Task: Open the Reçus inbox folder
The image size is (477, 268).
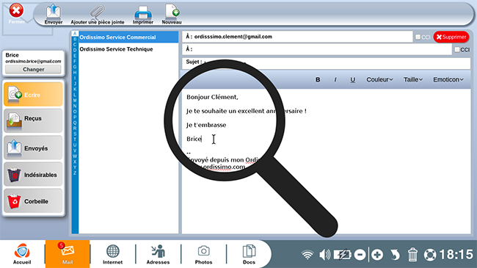Action: click(x=33, y=121)
